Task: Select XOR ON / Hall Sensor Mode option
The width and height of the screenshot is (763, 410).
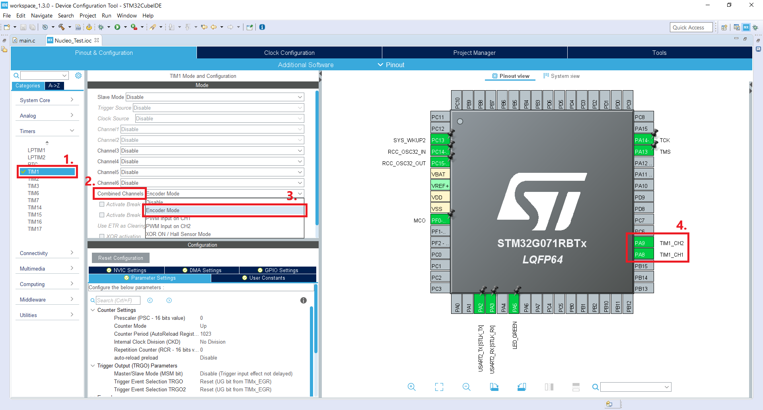Action: point(225,234)
